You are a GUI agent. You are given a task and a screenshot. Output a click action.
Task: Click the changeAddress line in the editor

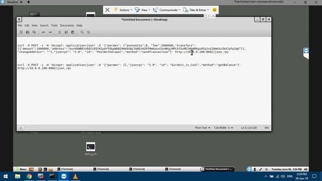click(123, 52)
